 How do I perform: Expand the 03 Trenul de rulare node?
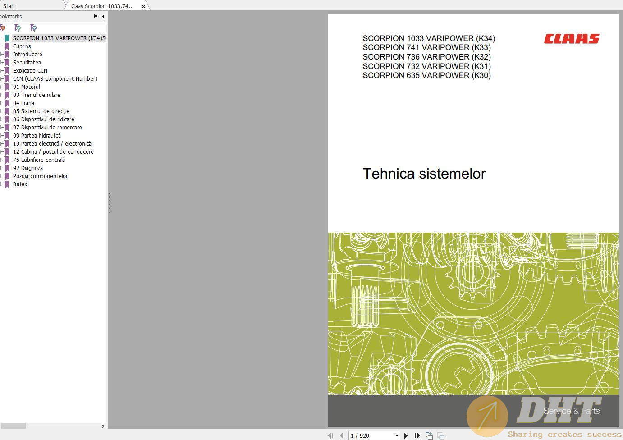[x=1, y=95]
